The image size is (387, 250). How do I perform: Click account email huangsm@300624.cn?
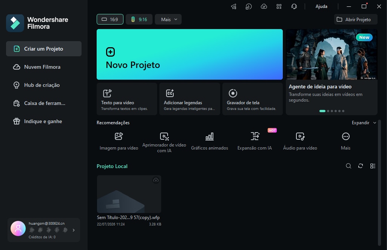[47, 223]
